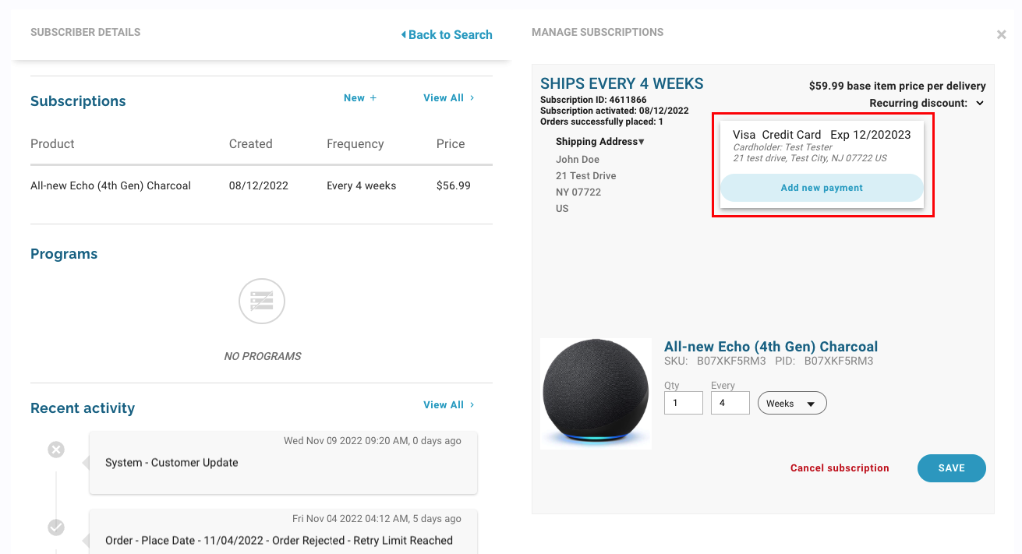Add a New subscription
Screen dimensions: 1022x554
[x=360, y=97]
